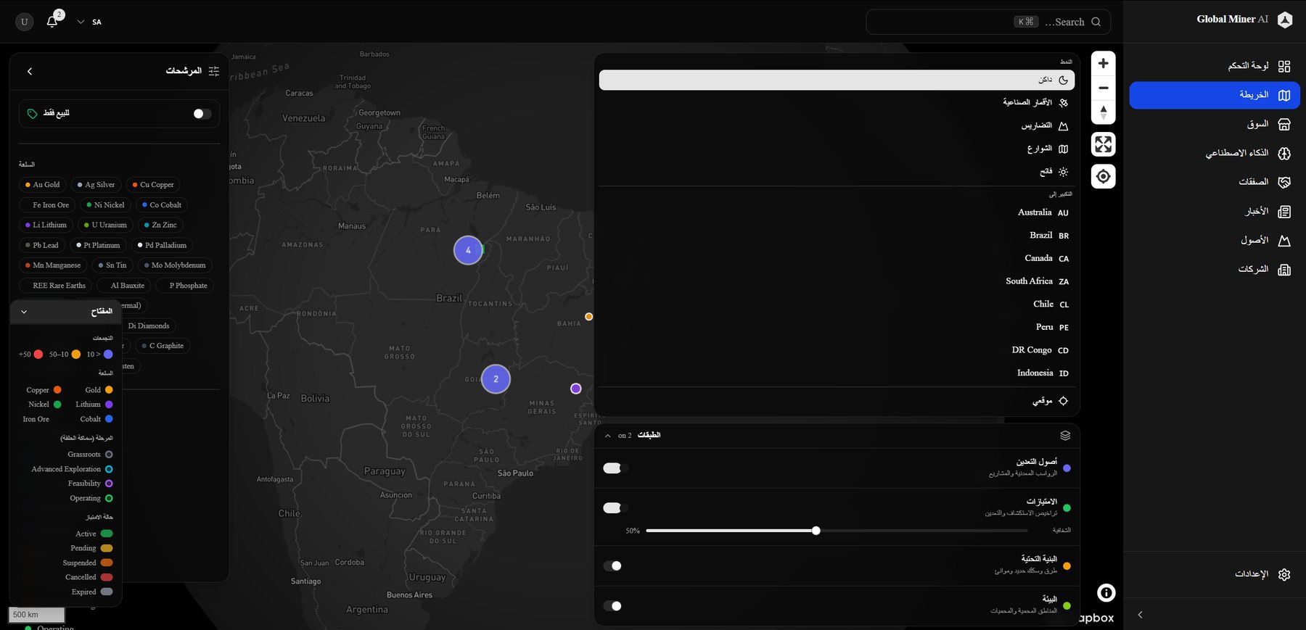Open the SA language dropdown
The height and width of the screenshot is (630, 1306).
point(89,22)
